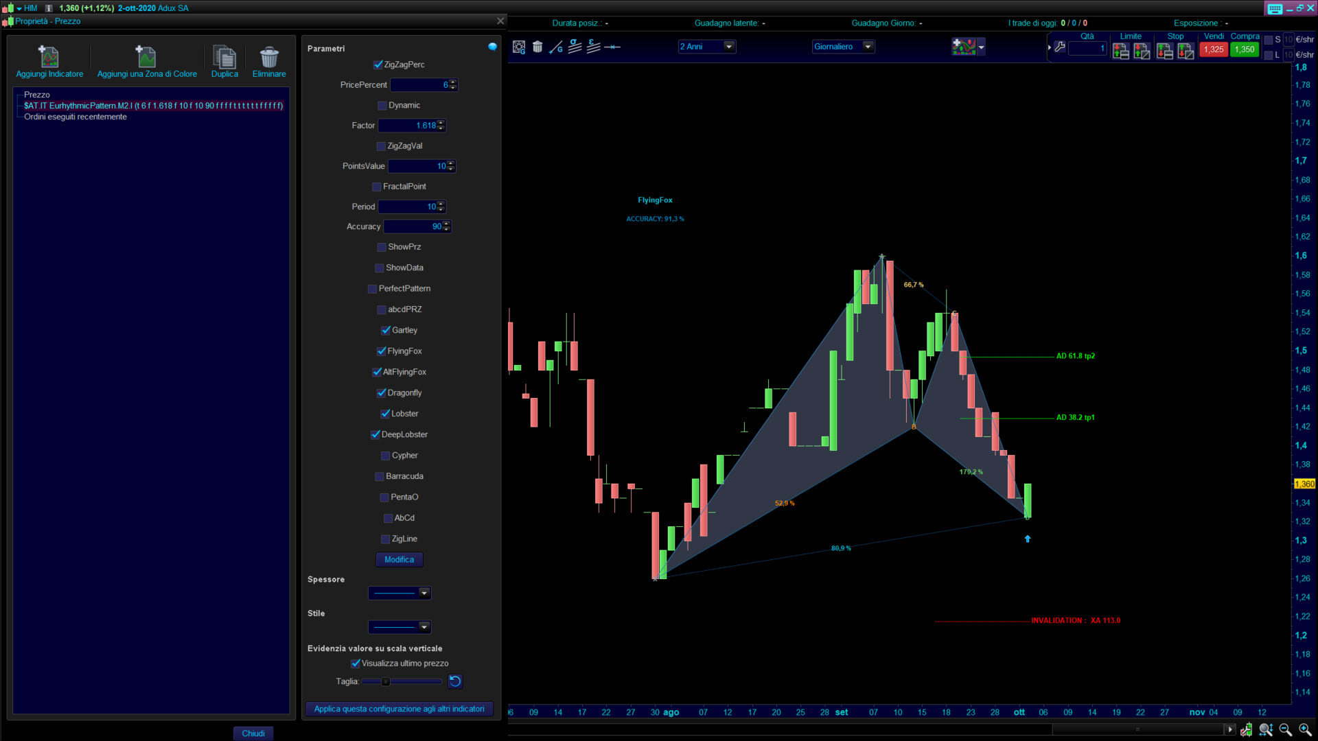Open the Giornaliero timeframe dropdown
The image size is (1318, 741).
click(868, 47)
